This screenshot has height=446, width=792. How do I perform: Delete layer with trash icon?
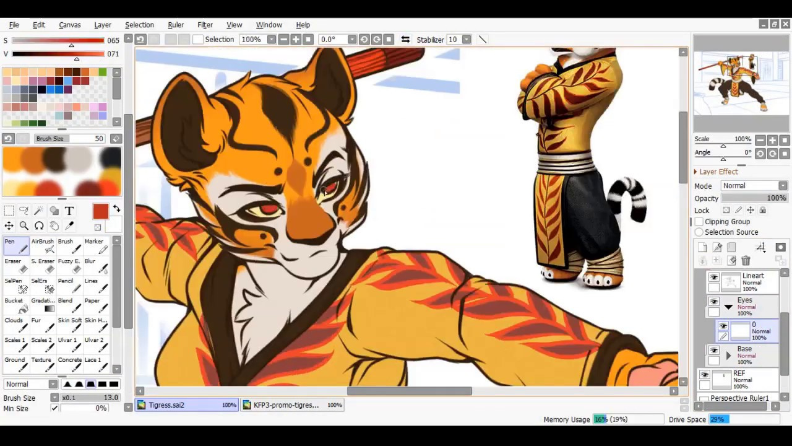(x=746, y=261)
